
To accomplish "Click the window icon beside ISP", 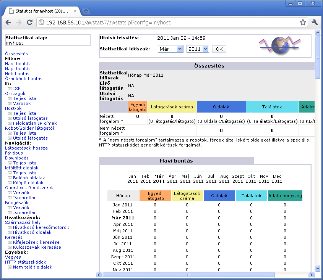I will point(10,89).
